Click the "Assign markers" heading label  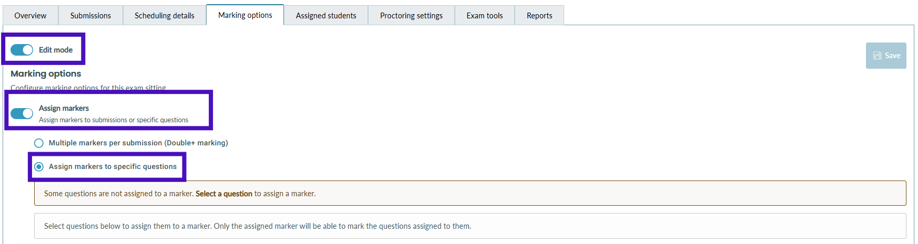point(64,108)
